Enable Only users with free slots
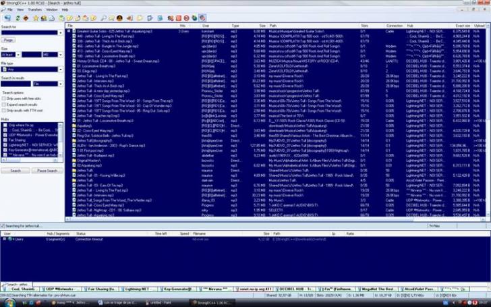The height and width of the screenshot is (307, 491). click(x=5, y=99)
